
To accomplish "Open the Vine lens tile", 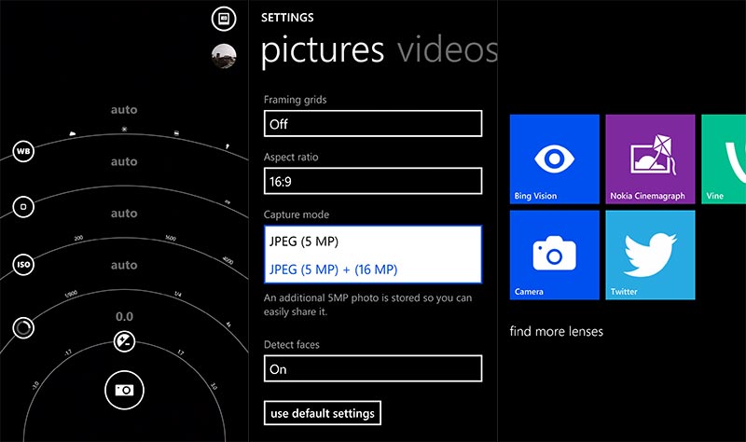I will click(724, 159).
